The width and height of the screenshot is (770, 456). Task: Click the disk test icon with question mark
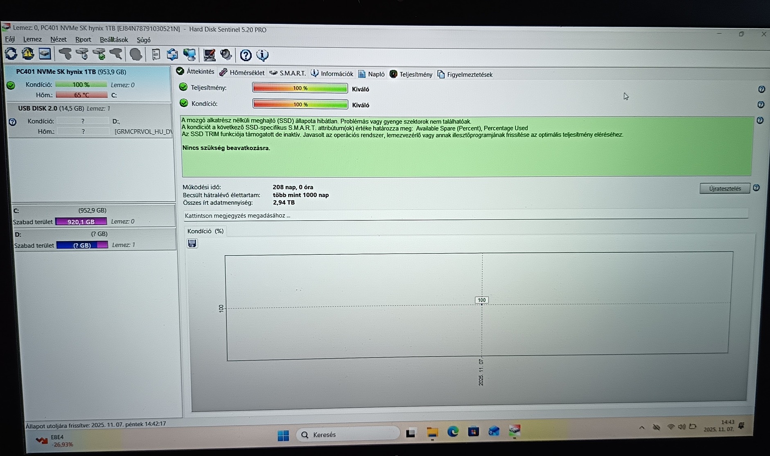[82, 54]
